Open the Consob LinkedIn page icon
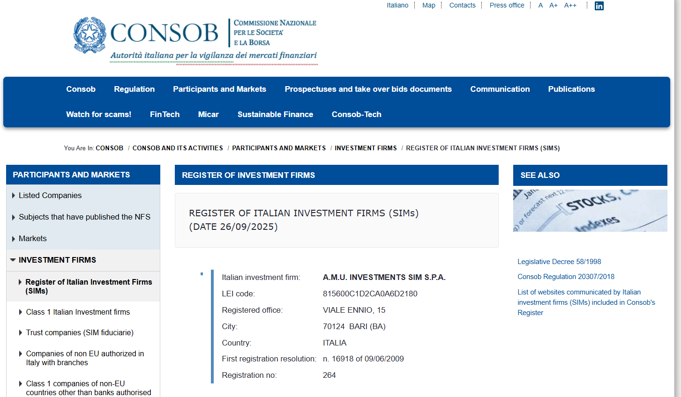This screenshot has height=397, width=681. 599,6
